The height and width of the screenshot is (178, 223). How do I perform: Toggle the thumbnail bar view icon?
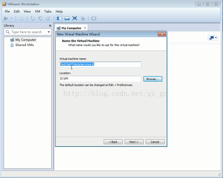(x=67, y=18)
